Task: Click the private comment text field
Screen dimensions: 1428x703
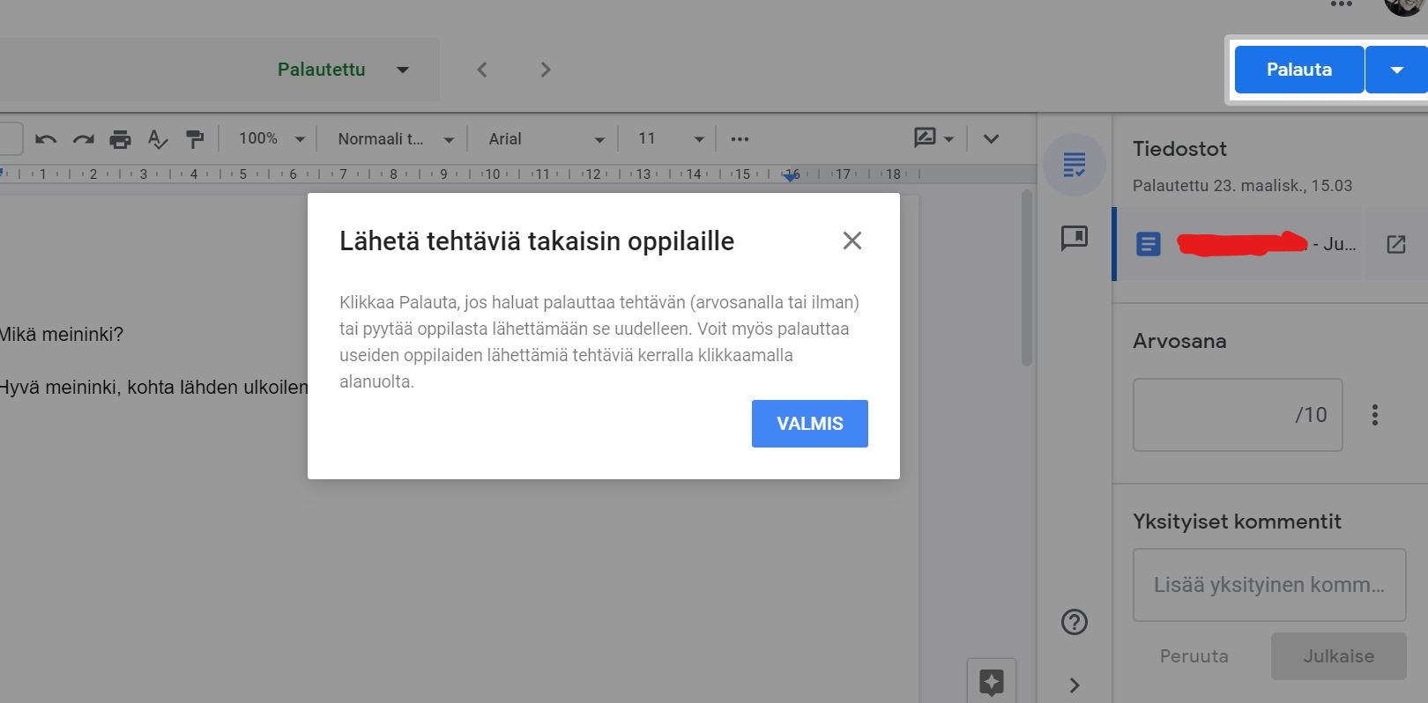Action: (x=1268, y=585)
